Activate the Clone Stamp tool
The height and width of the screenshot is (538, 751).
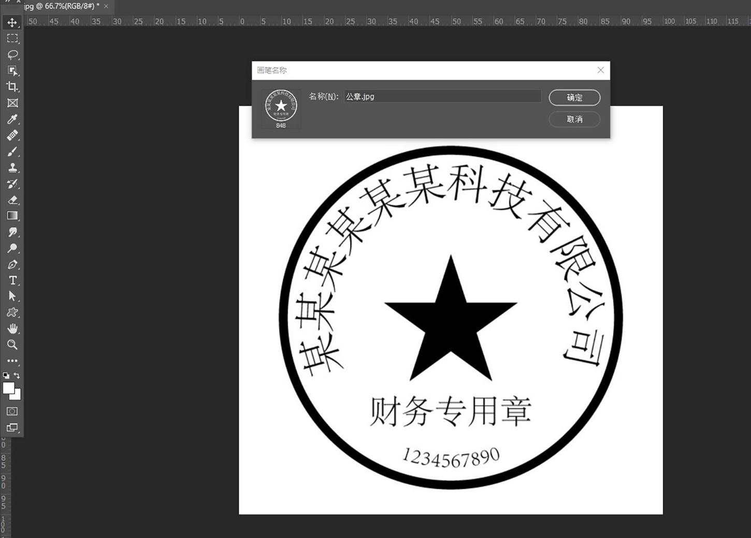pos(12,168)
